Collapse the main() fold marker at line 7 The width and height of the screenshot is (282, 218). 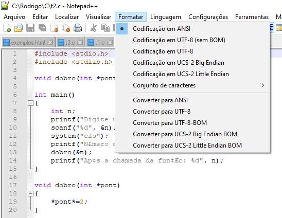30,103
